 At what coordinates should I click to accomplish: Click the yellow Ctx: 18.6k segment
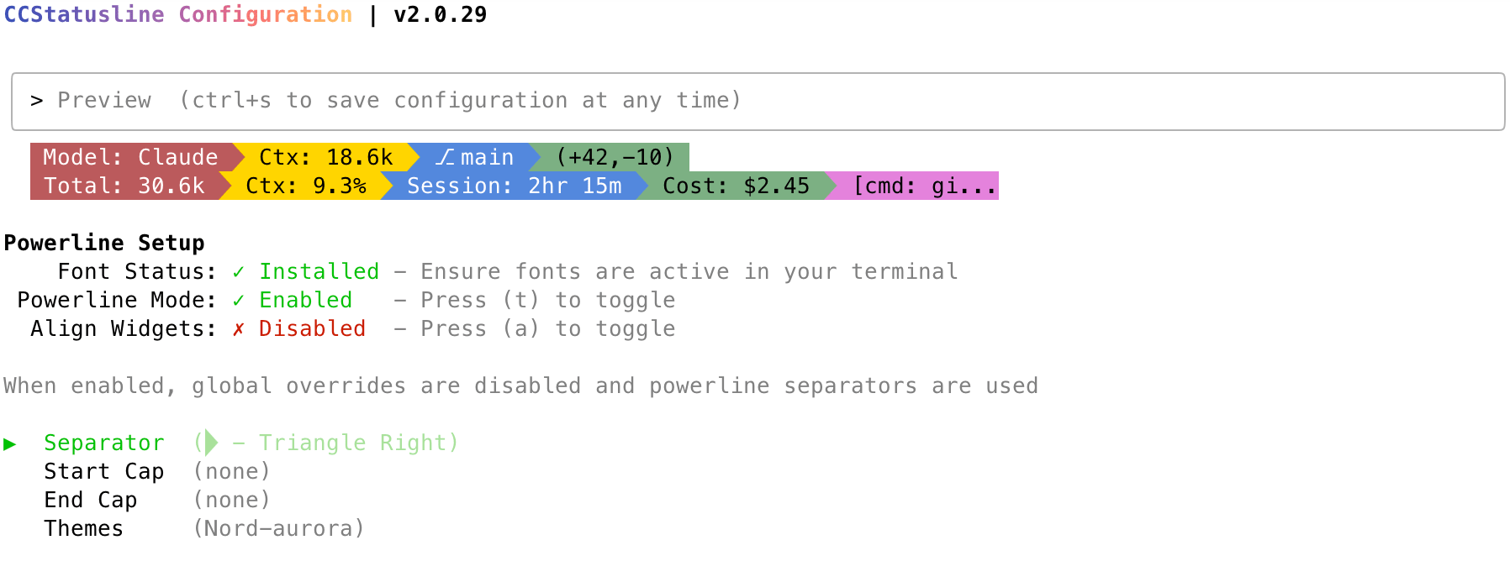click(x=326, y=157)
